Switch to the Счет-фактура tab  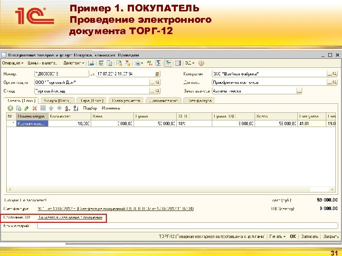coord(199,101)
